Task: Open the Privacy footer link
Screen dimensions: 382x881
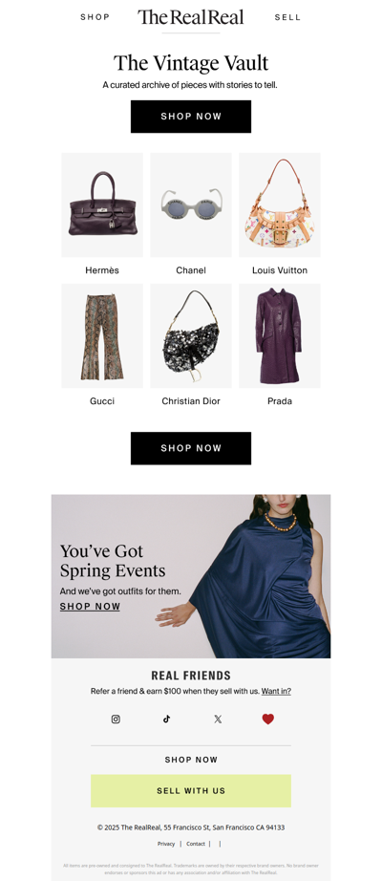Action: coord(166,844)
